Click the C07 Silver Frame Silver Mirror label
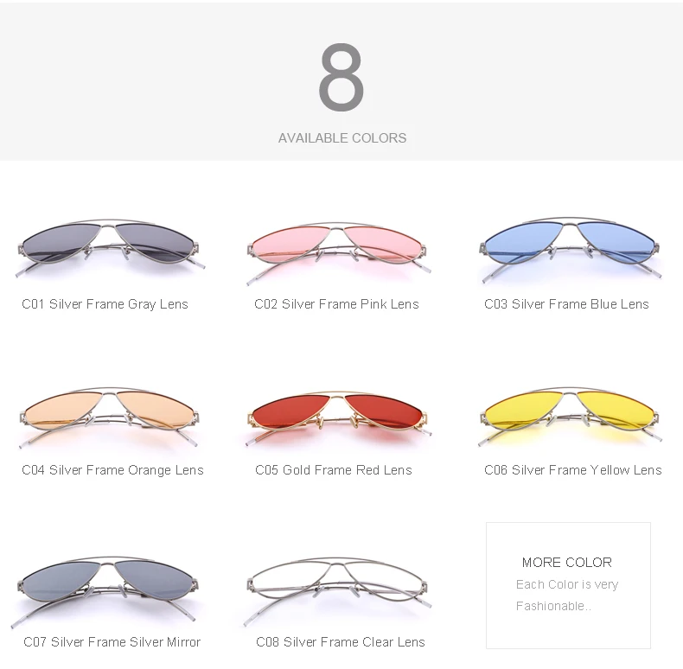This screenshot has width=683, height=669. [112, 641]
